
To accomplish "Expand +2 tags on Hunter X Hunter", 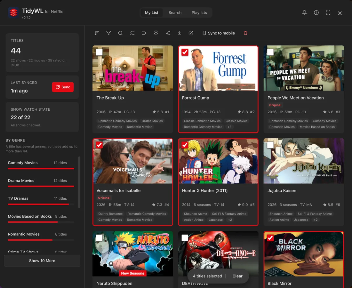I will pos(230,220).
